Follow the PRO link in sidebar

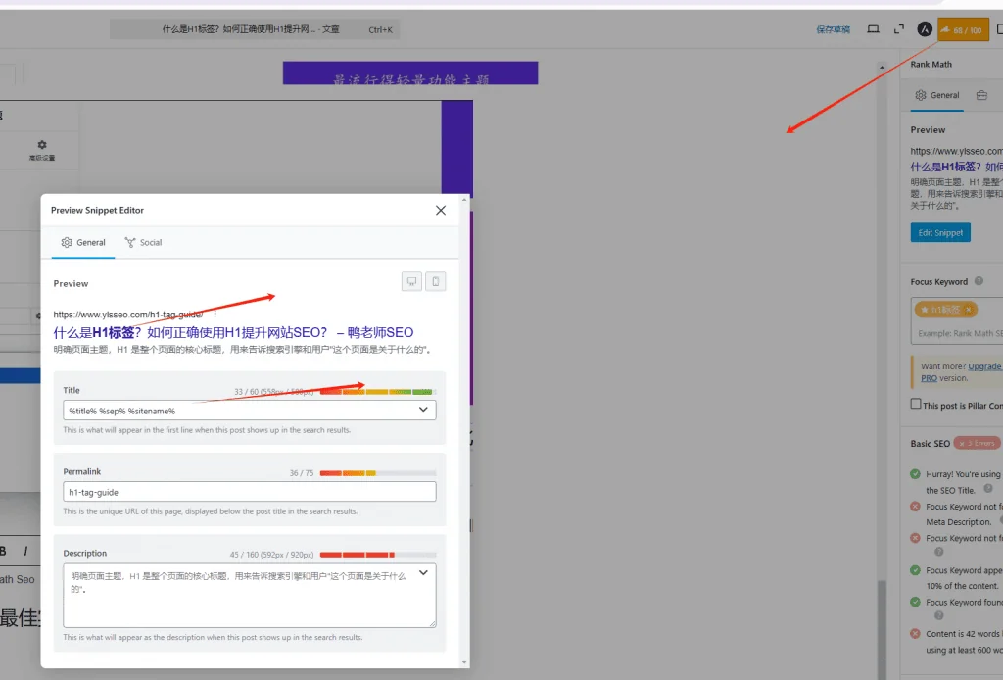point(929,378)
